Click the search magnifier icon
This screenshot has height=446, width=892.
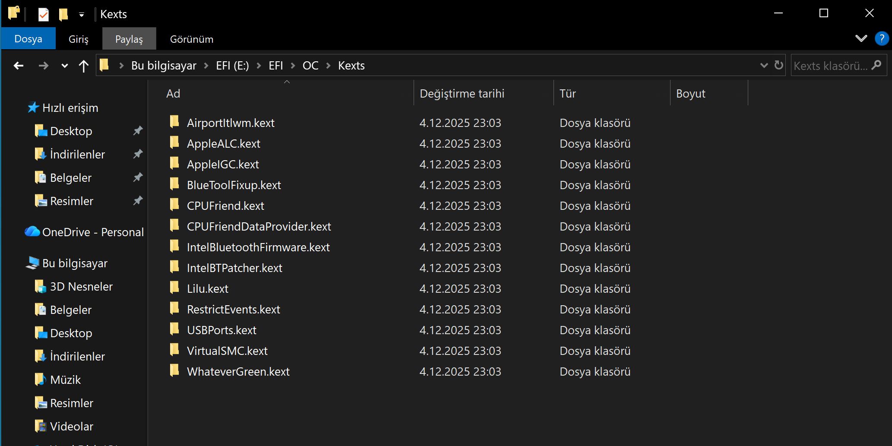(876, 65)
